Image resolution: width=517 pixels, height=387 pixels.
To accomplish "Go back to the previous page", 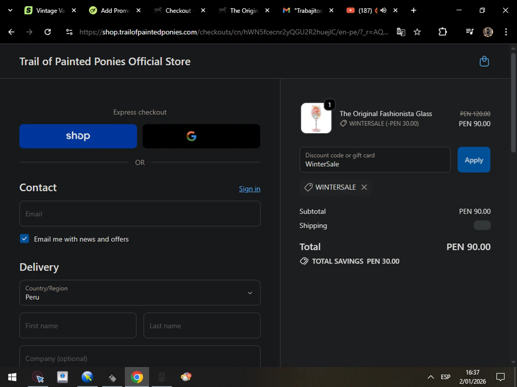I will pos(11,32).
